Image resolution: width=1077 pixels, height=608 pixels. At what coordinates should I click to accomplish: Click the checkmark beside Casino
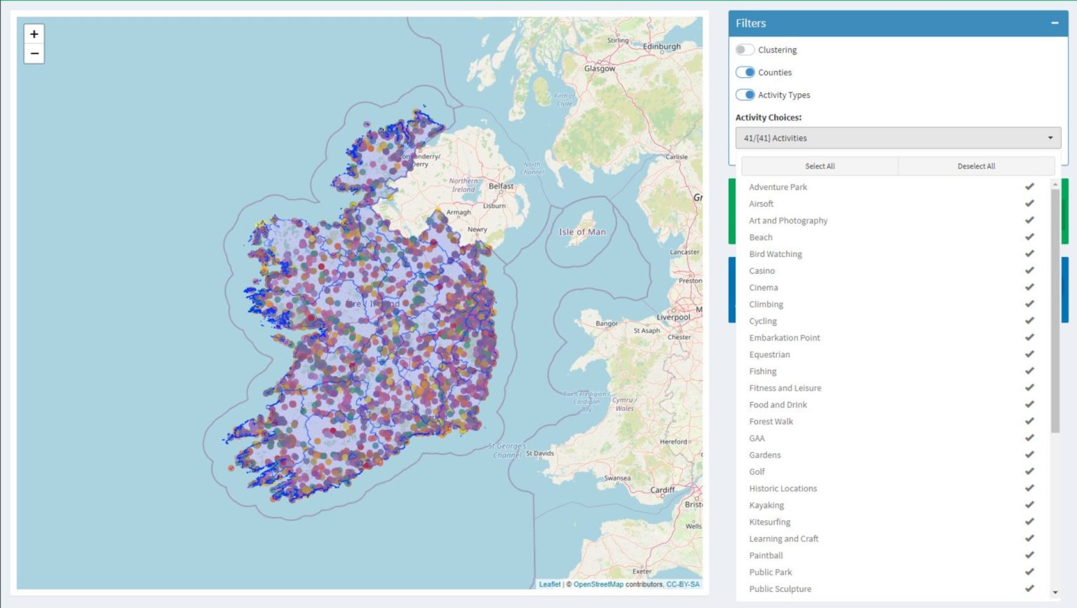[x=1029, y=271]
